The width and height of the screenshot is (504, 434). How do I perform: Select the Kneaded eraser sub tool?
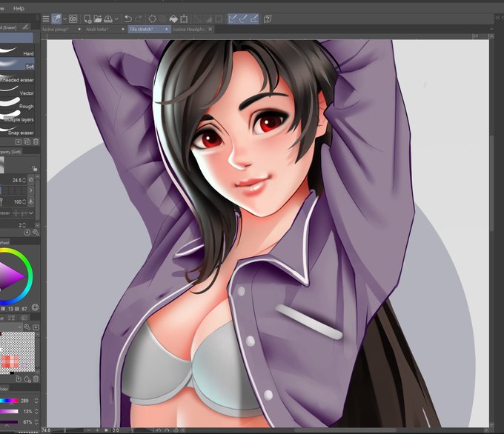click(17, 78)
